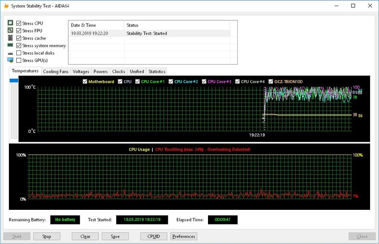Click the disabled Start button
379x244 pixels.
[x=17, y=236]
